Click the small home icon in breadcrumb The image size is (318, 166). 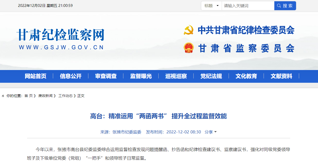coord(3,96)
